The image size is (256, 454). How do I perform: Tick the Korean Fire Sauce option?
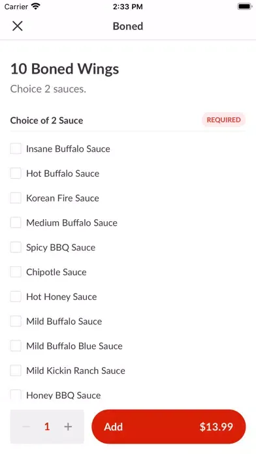click(x=16, y=198)
